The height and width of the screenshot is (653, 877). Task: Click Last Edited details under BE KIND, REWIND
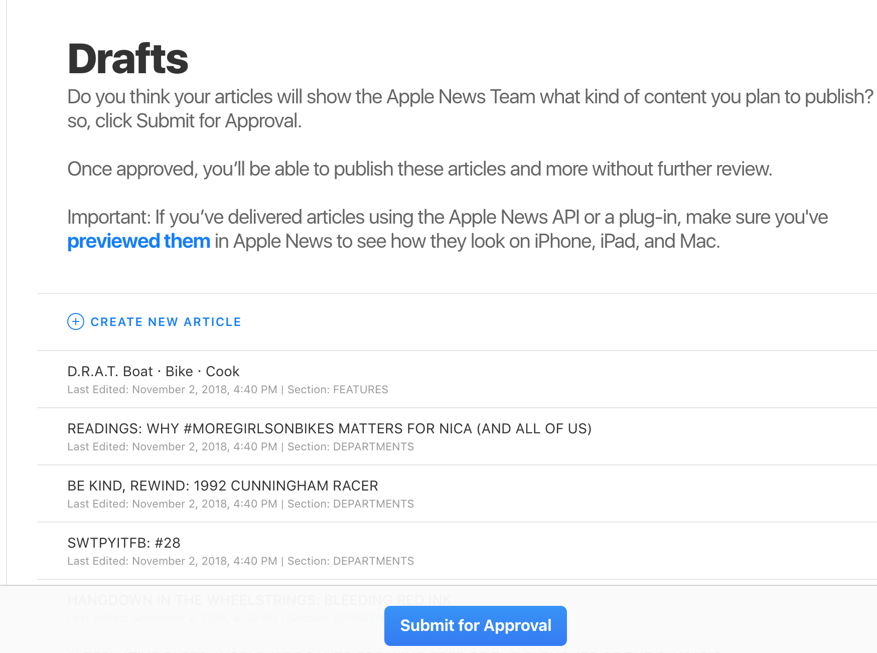(x=241, y=504)
